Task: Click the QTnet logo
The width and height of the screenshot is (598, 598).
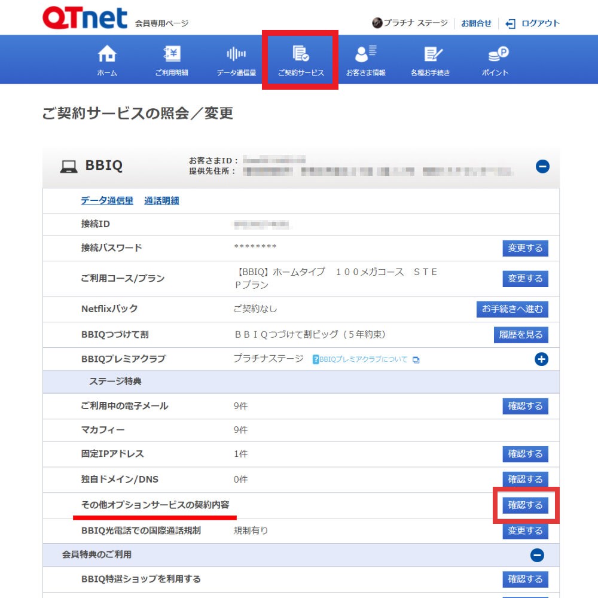Action: (x=85, y=18)
